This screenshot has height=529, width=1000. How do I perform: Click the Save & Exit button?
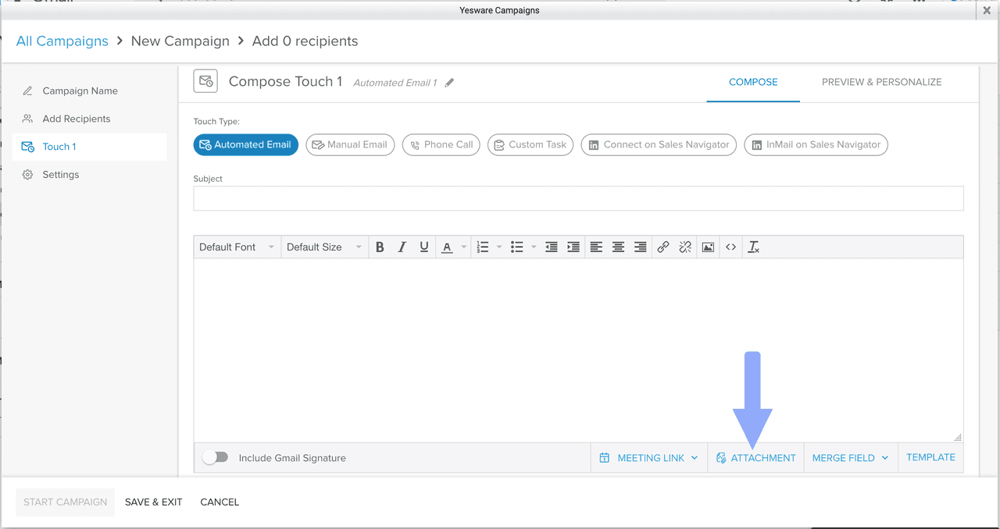(153, 502)
